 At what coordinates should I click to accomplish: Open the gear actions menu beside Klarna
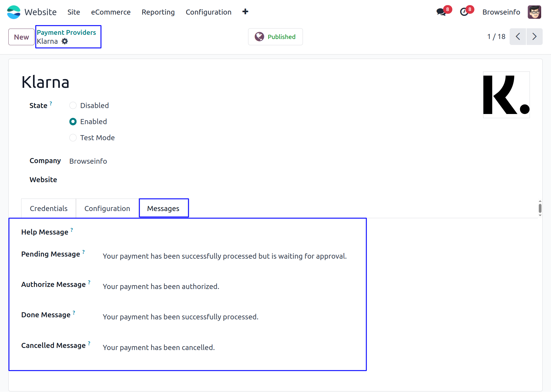point(65,41)
